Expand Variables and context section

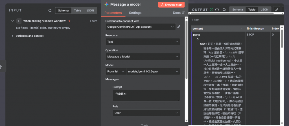[12, 36]
